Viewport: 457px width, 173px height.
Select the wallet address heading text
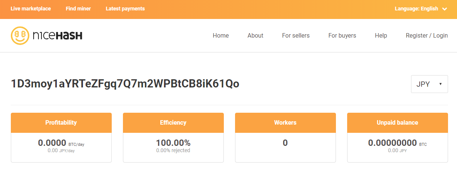pyautogui.click(x=125, y=84)
